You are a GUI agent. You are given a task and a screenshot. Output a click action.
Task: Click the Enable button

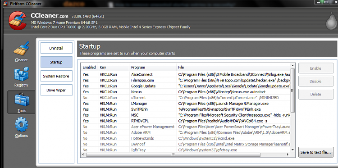point(316,68)
